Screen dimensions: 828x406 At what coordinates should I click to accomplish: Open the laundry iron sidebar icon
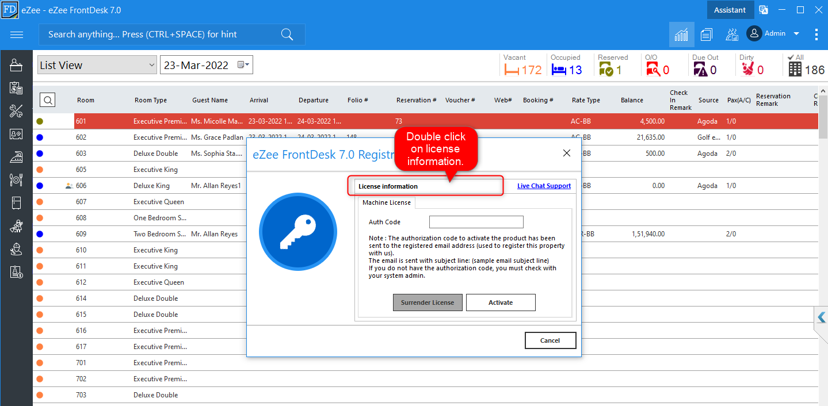point(16,157)
